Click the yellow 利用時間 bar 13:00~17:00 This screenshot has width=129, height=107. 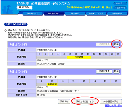click(79, 57)
